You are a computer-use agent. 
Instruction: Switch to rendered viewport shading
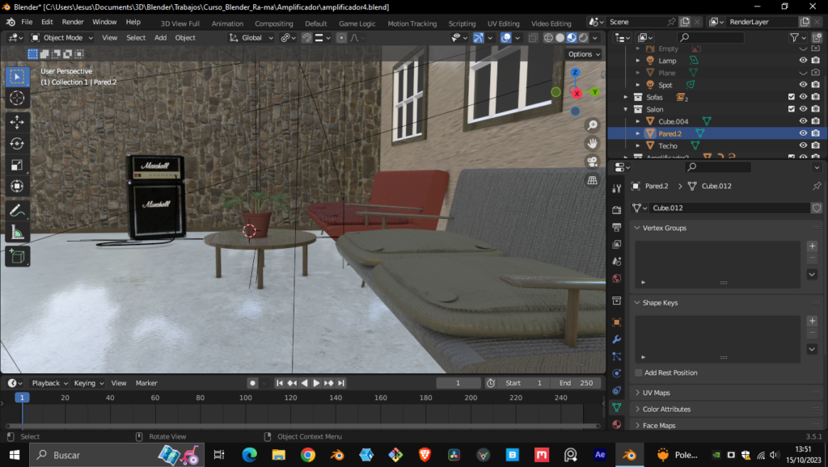tap(583, 37)
